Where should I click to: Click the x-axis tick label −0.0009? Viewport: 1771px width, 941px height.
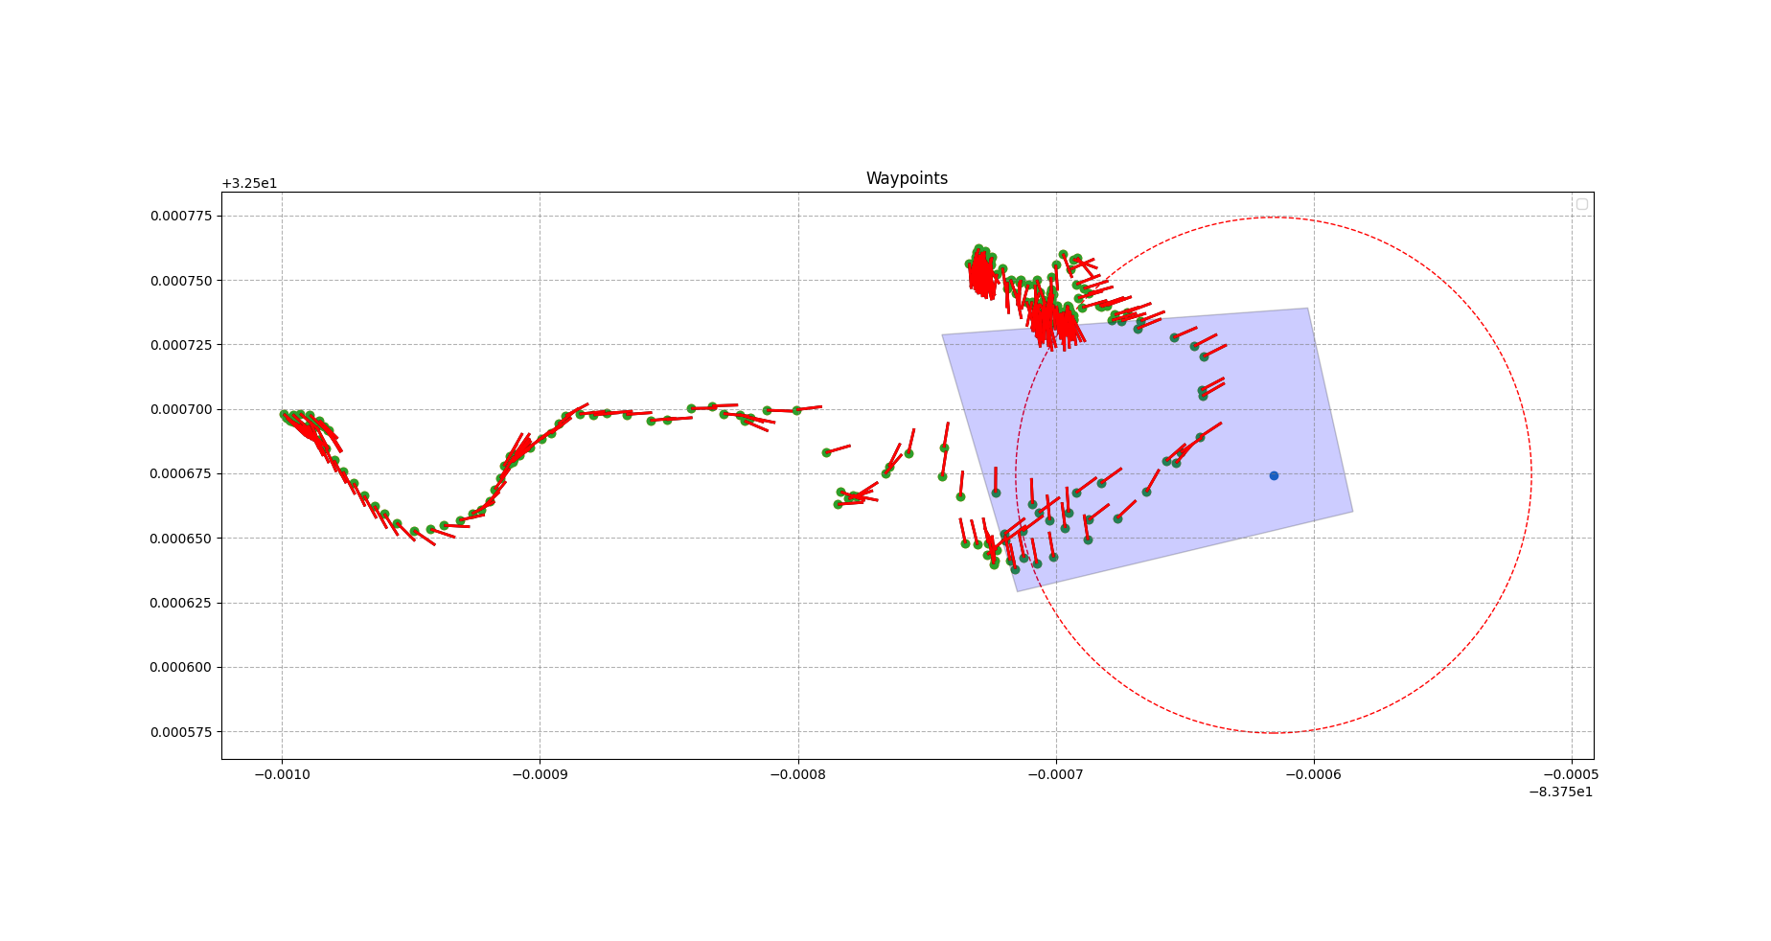[540, 774]
